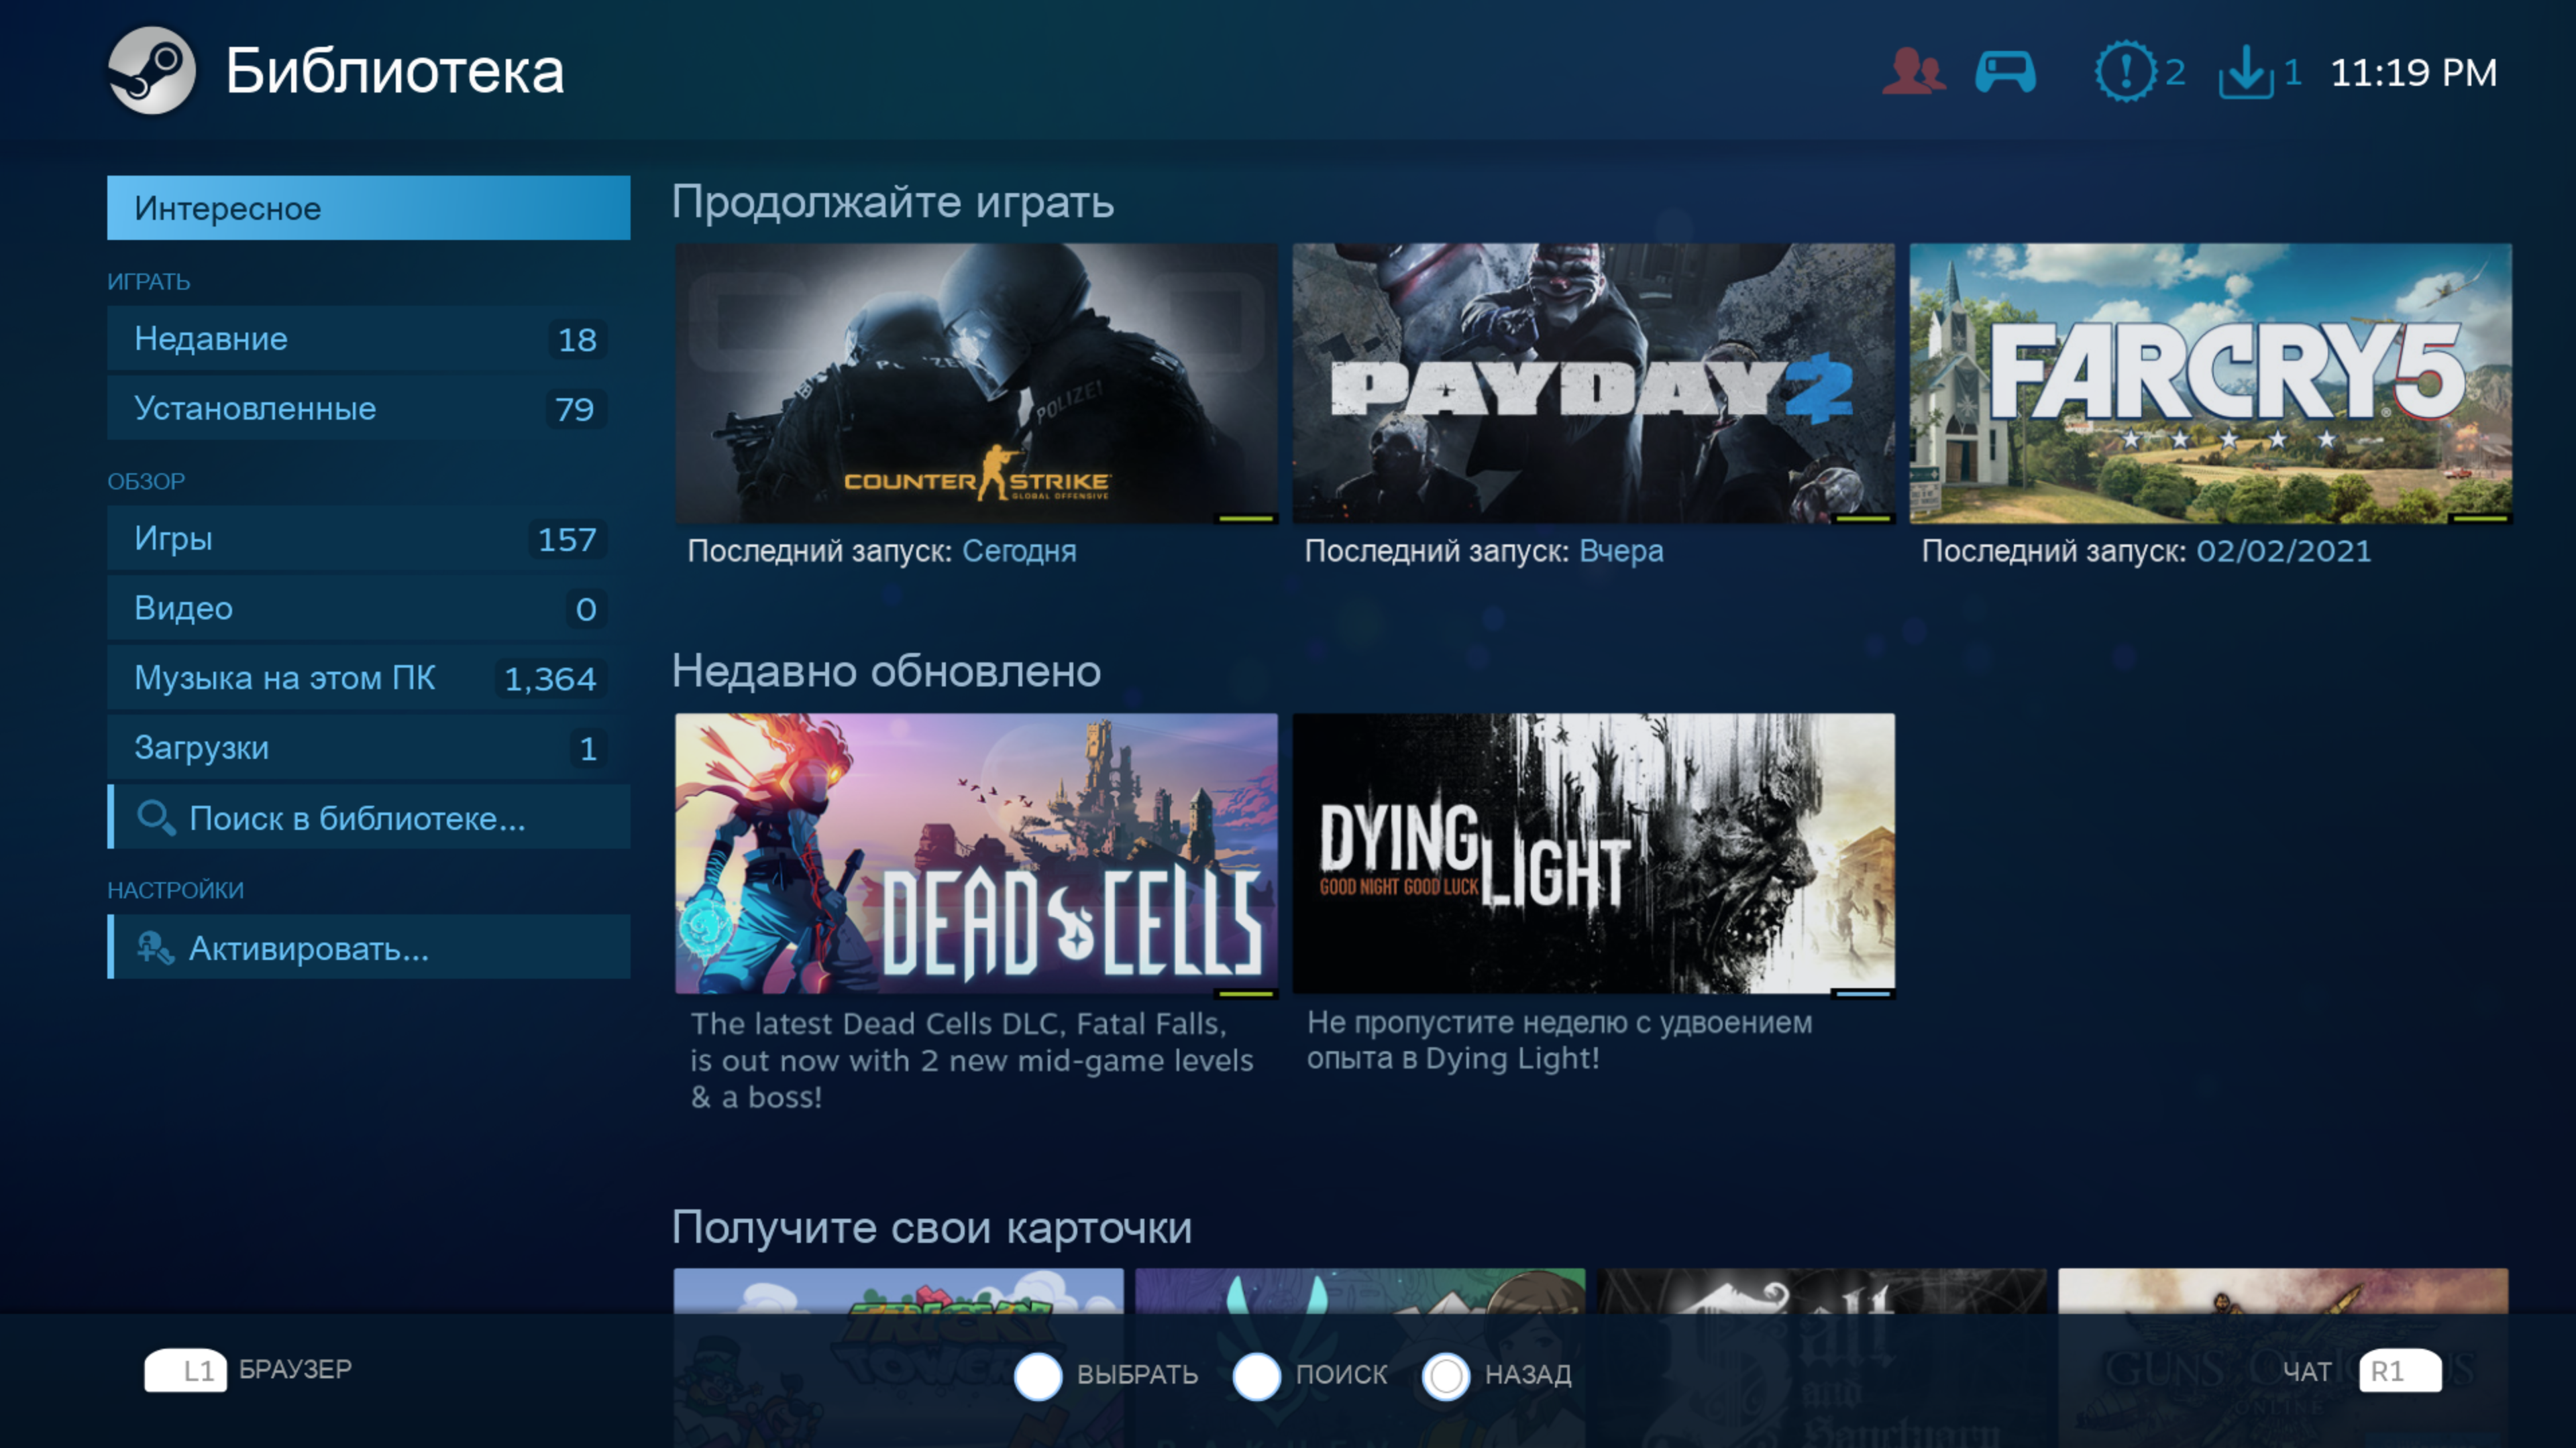The height and width of the screenshot is (1448, 2576).
Task: Open the Загрузки section
Action: pos(369,747)
